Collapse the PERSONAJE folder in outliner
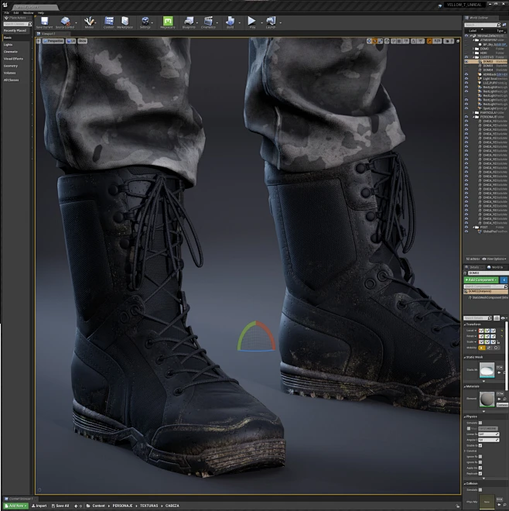Screen dimensions: 509x511 click(473, 117)
